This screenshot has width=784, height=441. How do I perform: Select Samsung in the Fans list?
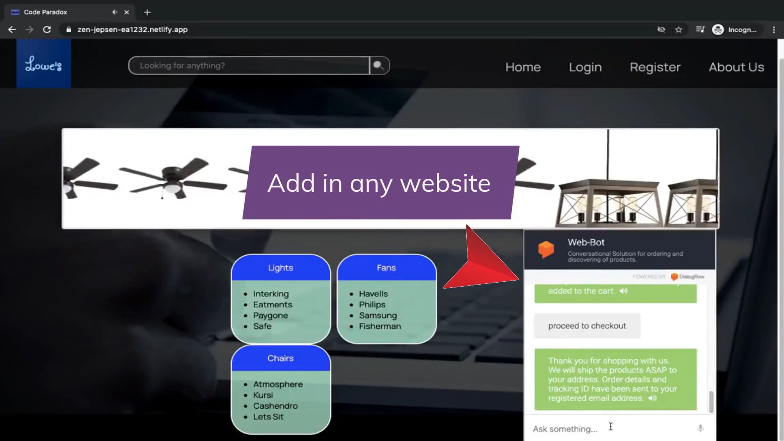(x=378, y=316)
